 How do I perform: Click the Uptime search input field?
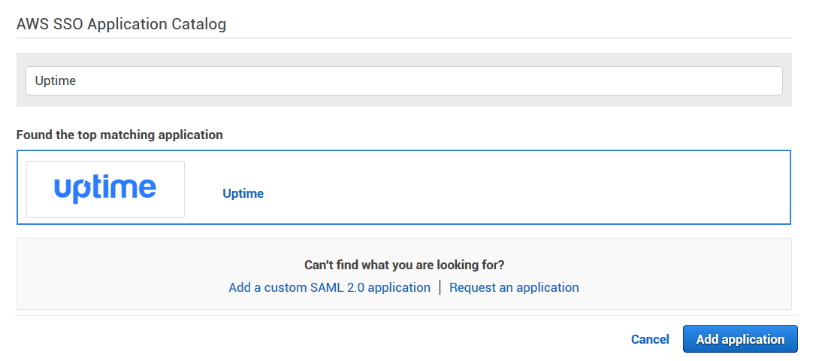click(x=403, y=80)
